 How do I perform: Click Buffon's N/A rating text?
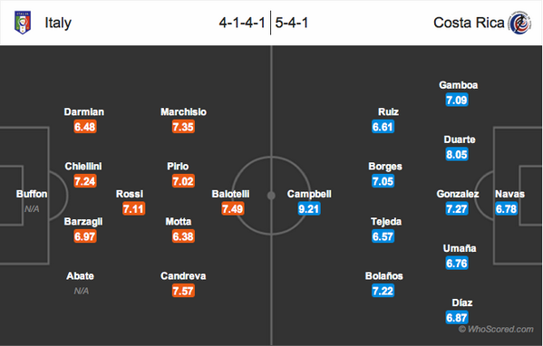[x=32, y=209]
